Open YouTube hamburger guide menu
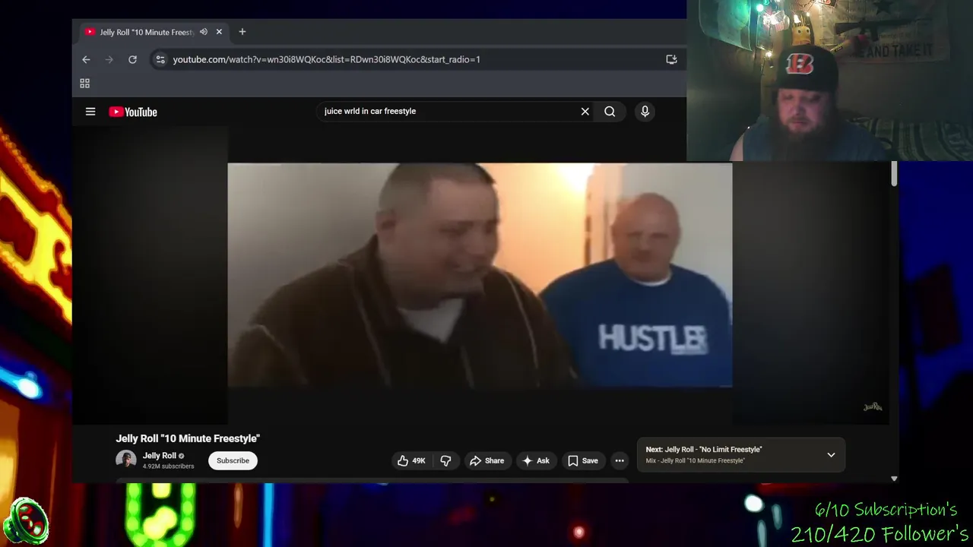The width and height of the screenshot is (973, 547). coord(90,112)
